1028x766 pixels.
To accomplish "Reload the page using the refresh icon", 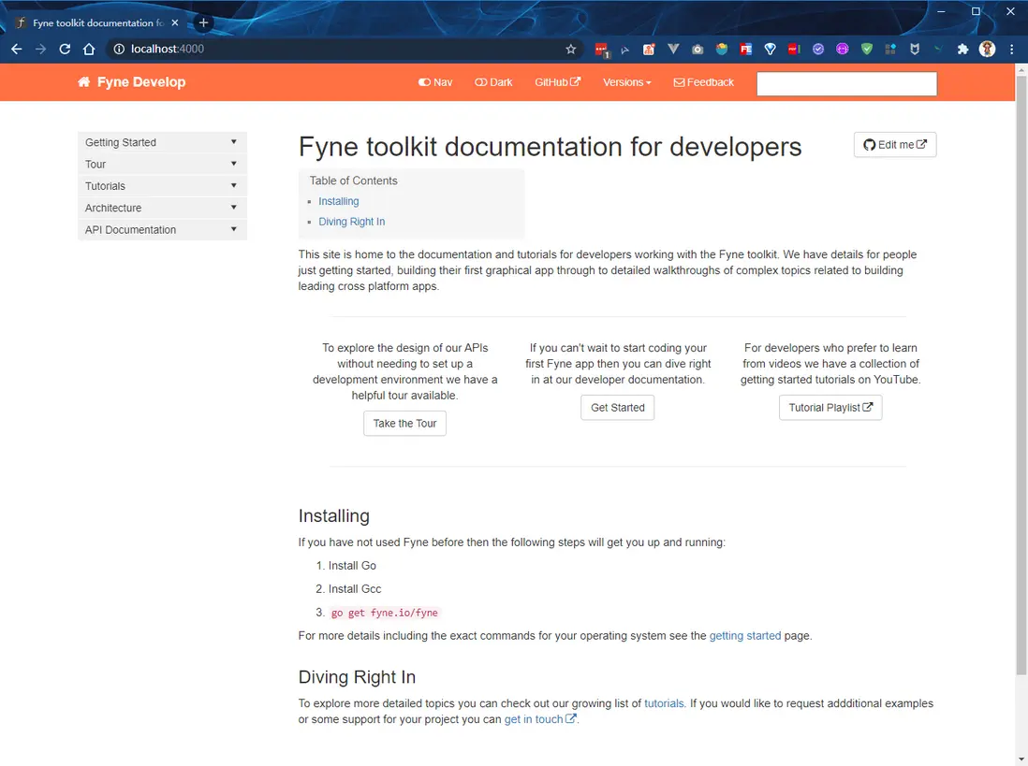I will (65, 50).
